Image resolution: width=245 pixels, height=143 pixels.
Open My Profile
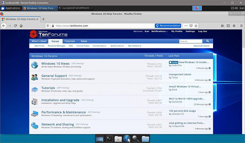(177, 31)
